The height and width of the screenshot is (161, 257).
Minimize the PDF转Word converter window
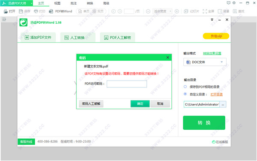(x=219, y=20)
